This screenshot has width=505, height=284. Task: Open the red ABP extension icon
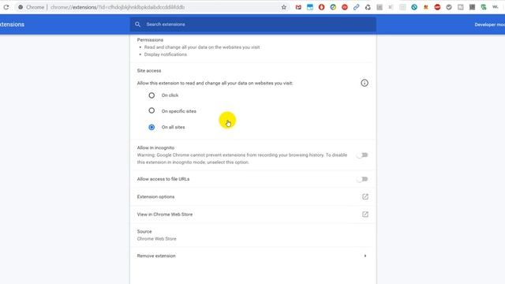click(x=437, y=7)
